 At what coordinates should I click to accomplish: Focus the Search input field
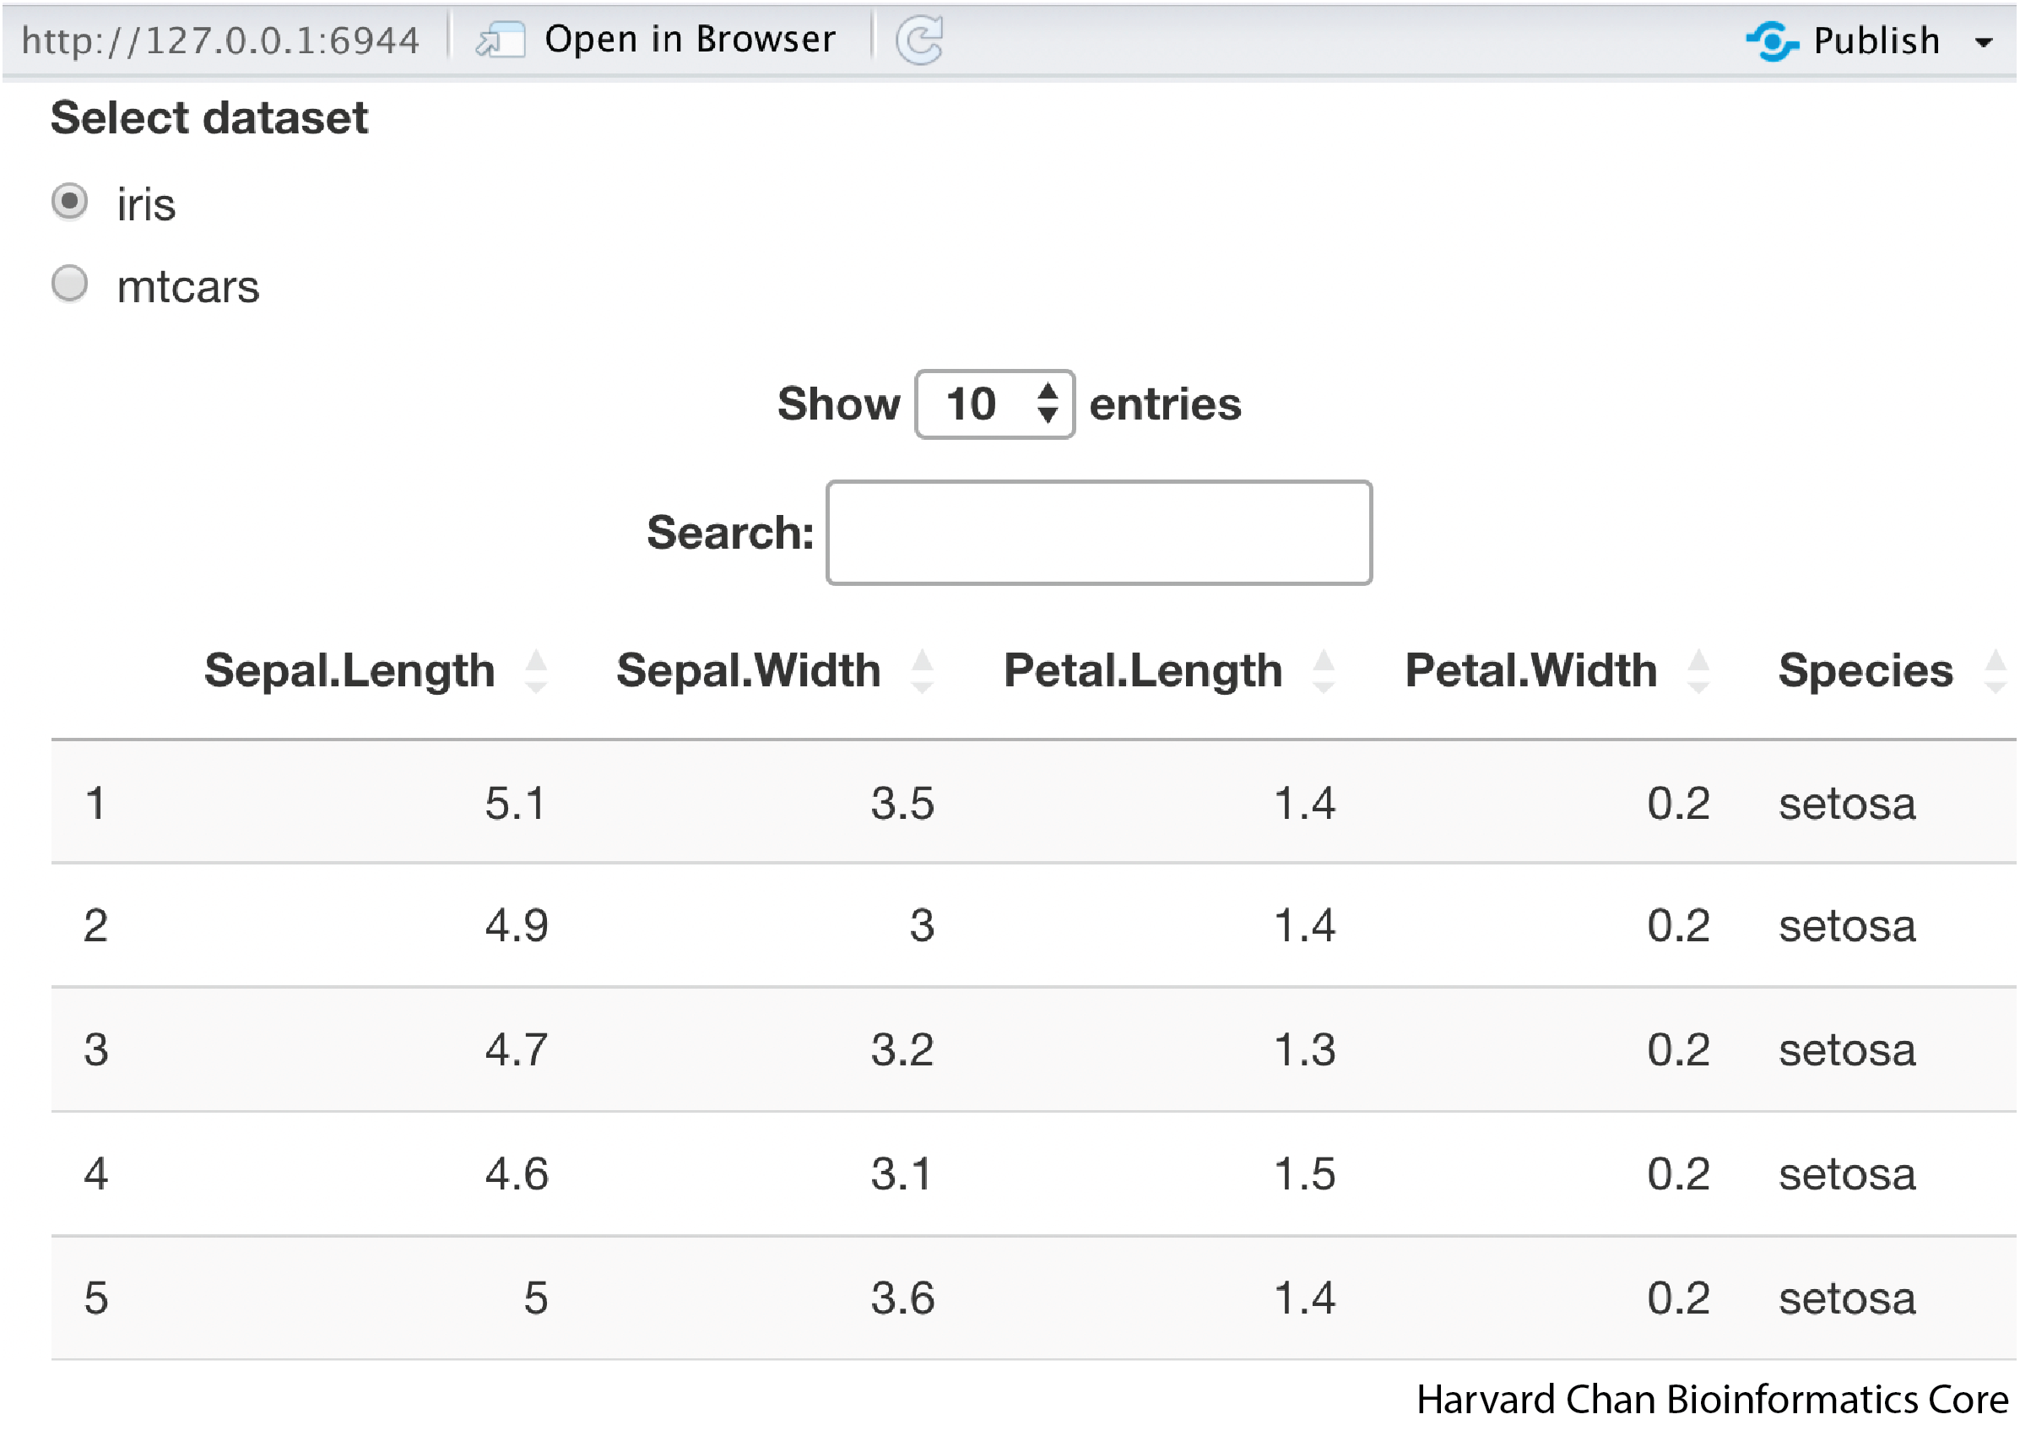point(1099,534)
